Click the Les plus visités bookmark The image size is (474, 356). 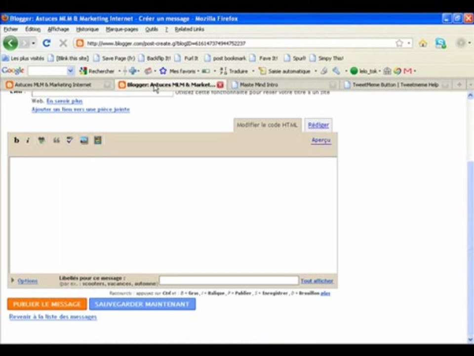(x=23, y=58)
